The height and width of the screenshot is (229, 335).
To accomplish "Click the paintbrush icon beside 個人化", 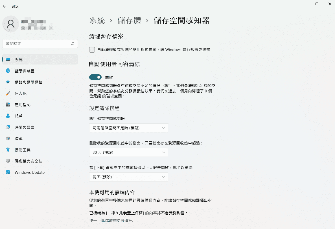I will (x=8, y=94).
